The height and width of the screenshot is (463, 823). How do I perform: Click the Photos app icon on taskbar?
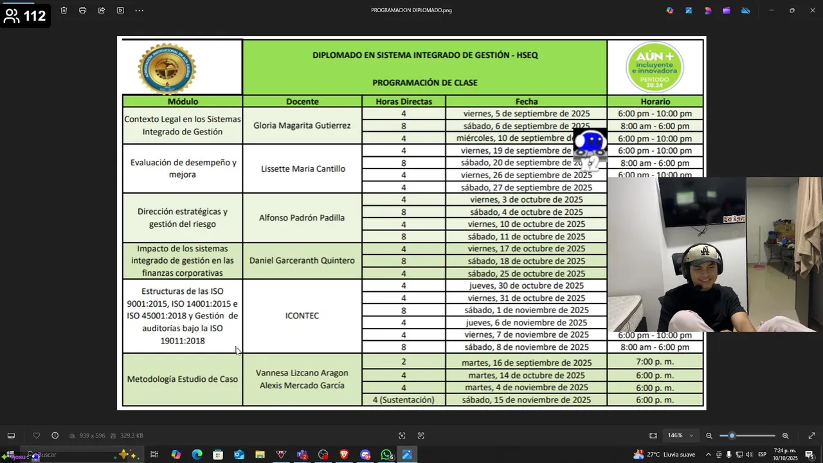407,455
